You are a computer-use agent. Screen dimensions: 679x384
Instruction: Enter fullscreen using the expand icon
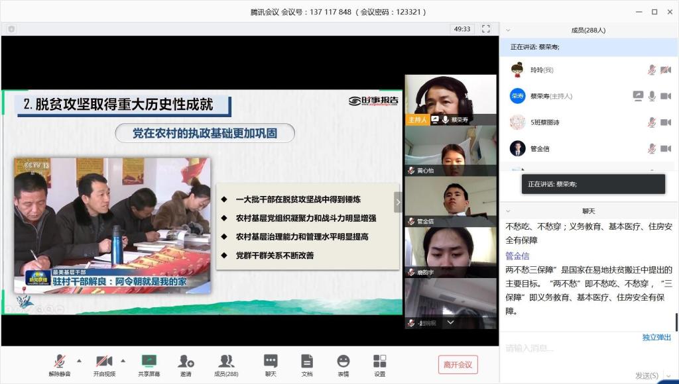coord(486,28)
